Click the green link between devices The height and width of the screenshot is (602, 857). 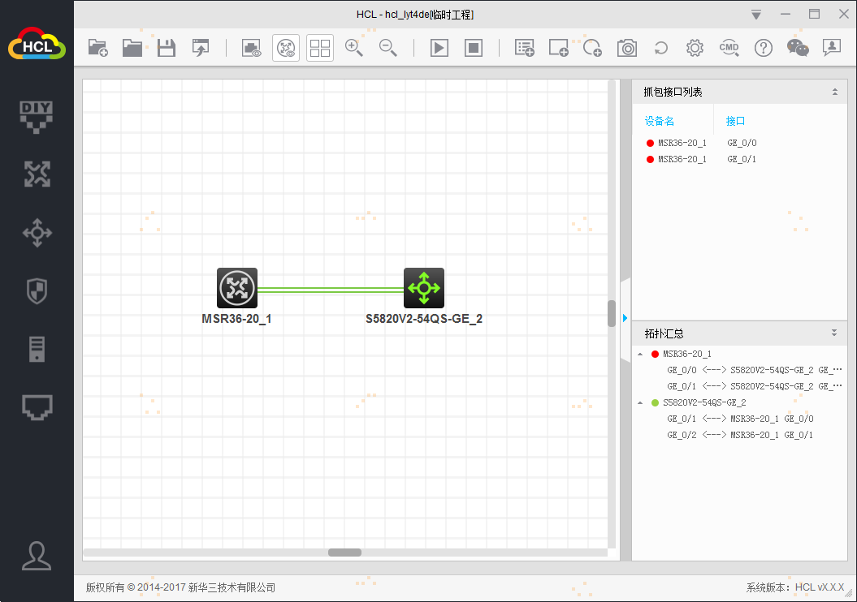[x=331, y=290]
